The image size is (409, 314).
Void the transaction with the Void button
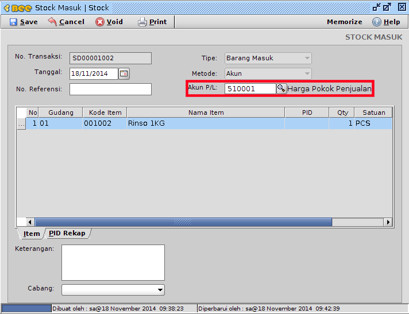[x=109, y=22]
